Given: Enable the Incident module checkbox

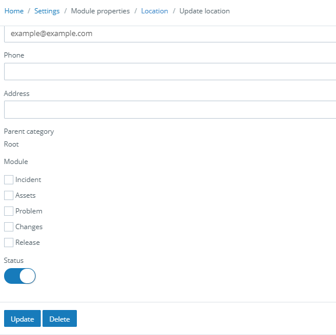Looking at the screenshot, I should pos(9,180).
